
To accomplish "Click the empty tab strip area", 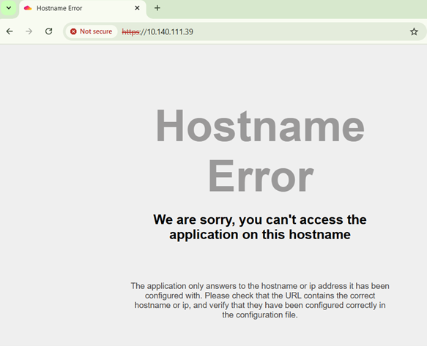I will coord(294,8).
